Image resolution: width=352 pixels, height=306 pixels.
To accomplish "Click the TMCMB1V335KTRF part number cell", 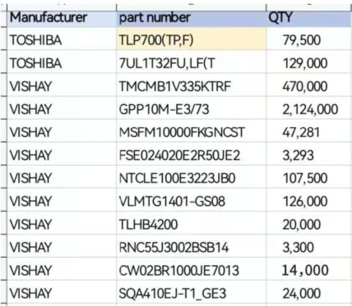I will tap(191, 84).
